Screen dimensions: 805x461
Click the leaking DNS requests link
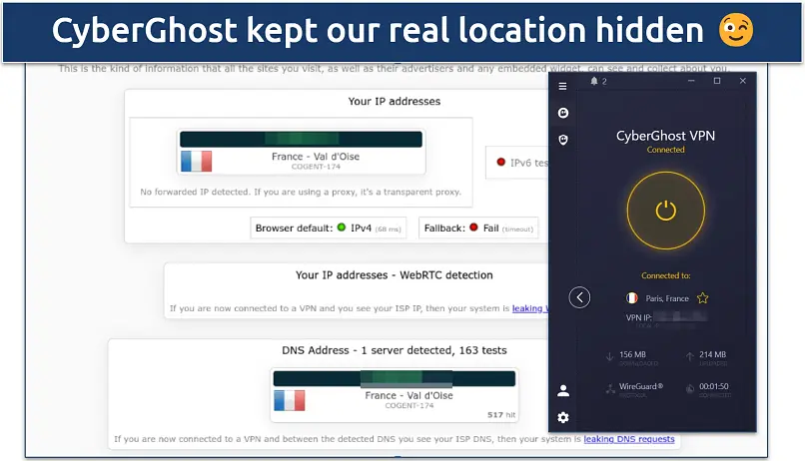(628, 439)
